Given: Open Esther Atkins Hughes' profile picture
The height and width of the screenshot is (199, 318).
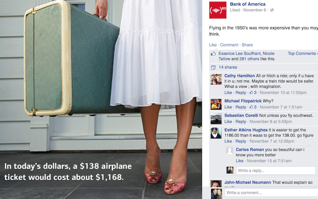Looking at the screenshot, I should 216,133.
